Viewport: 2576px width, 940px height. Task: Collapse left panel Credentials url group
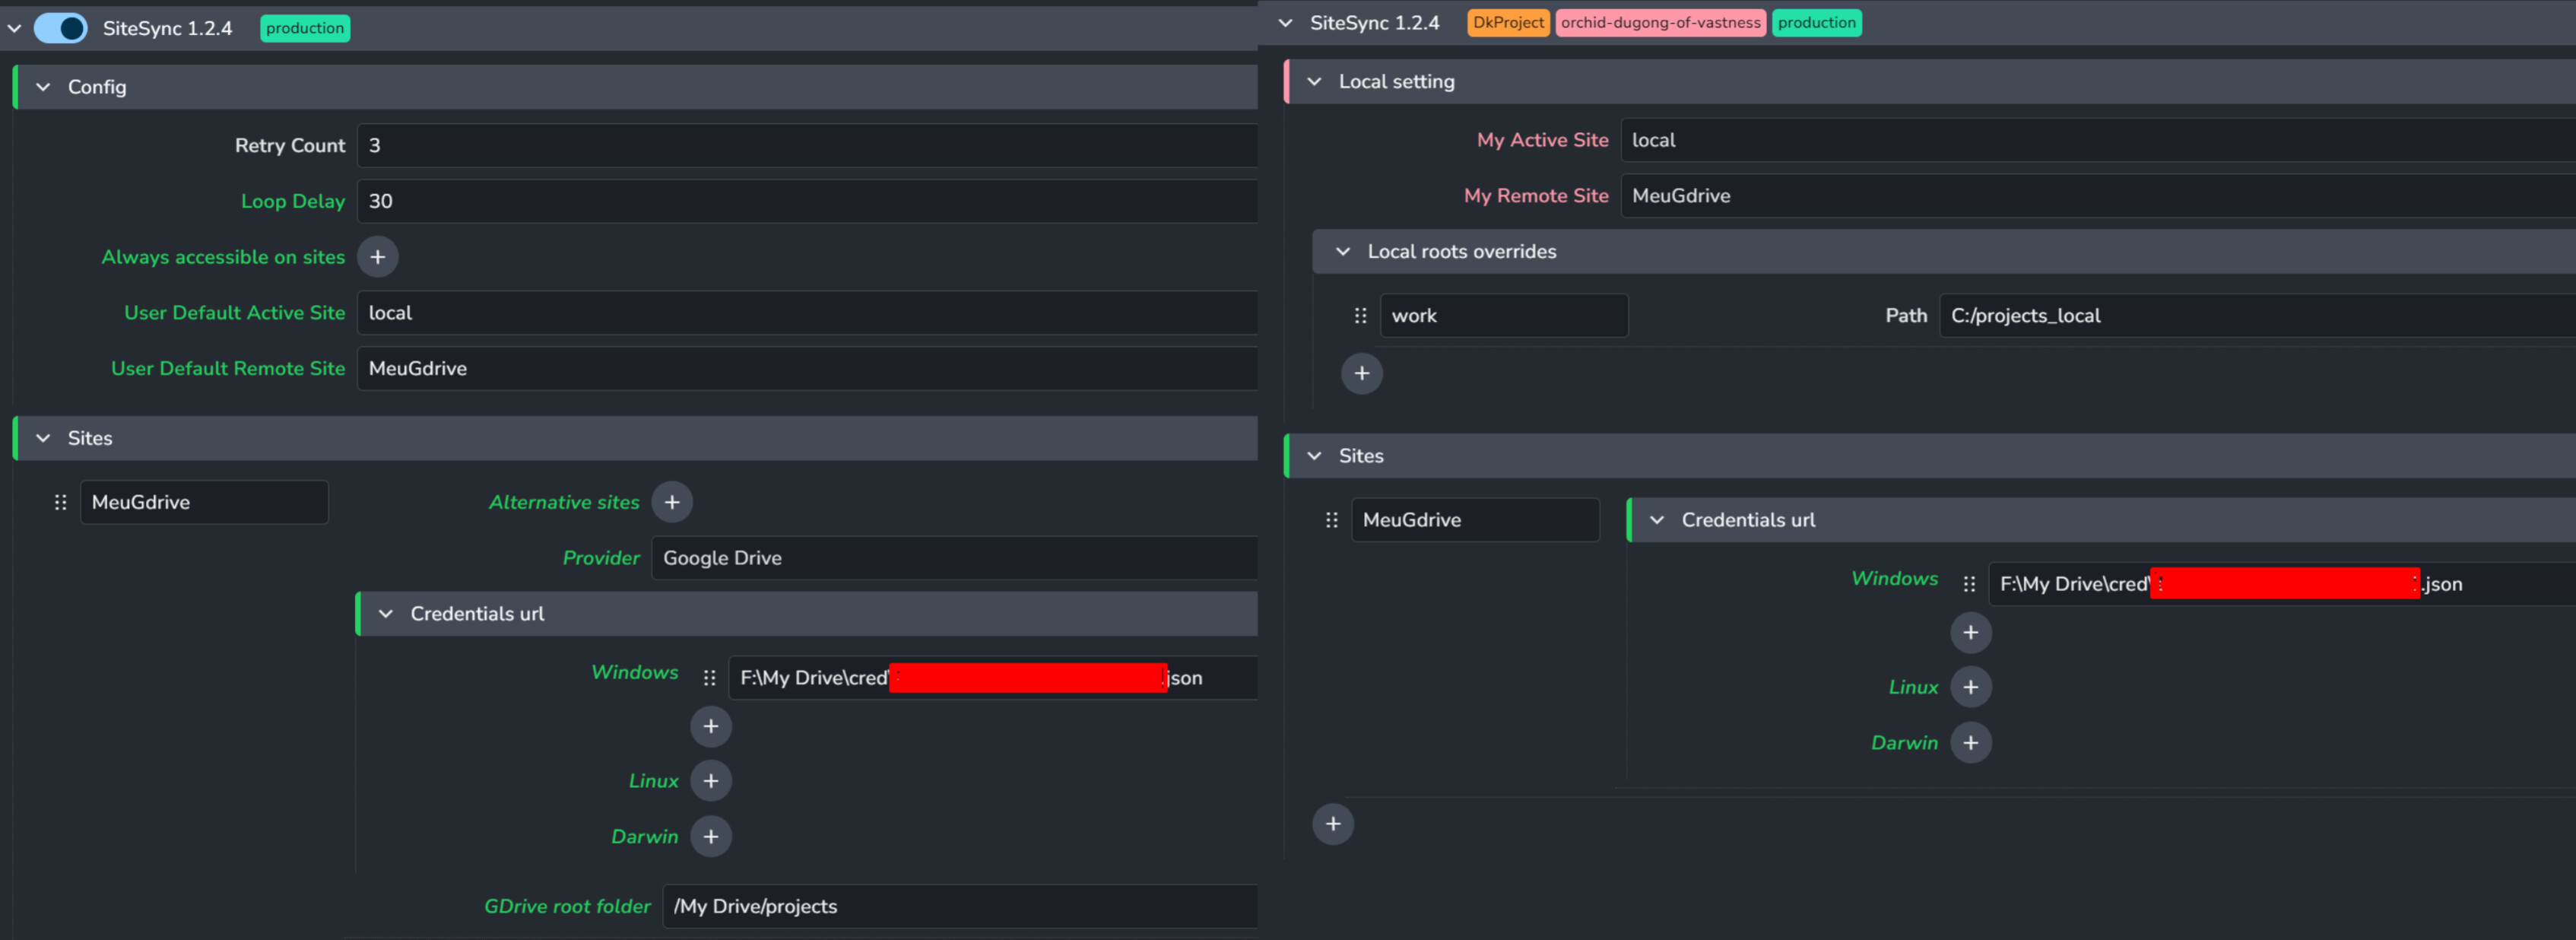[386, 614]
